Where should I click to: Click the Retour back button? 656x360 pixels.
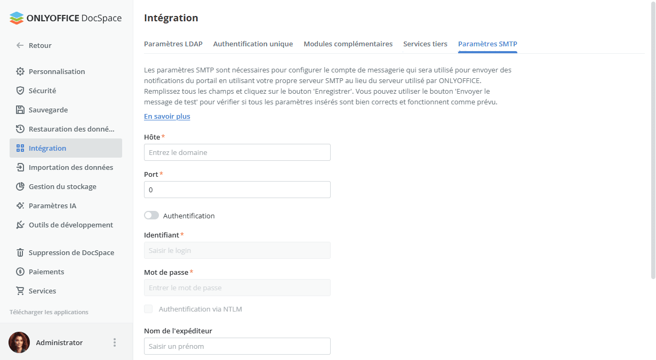tap(33, 45)
